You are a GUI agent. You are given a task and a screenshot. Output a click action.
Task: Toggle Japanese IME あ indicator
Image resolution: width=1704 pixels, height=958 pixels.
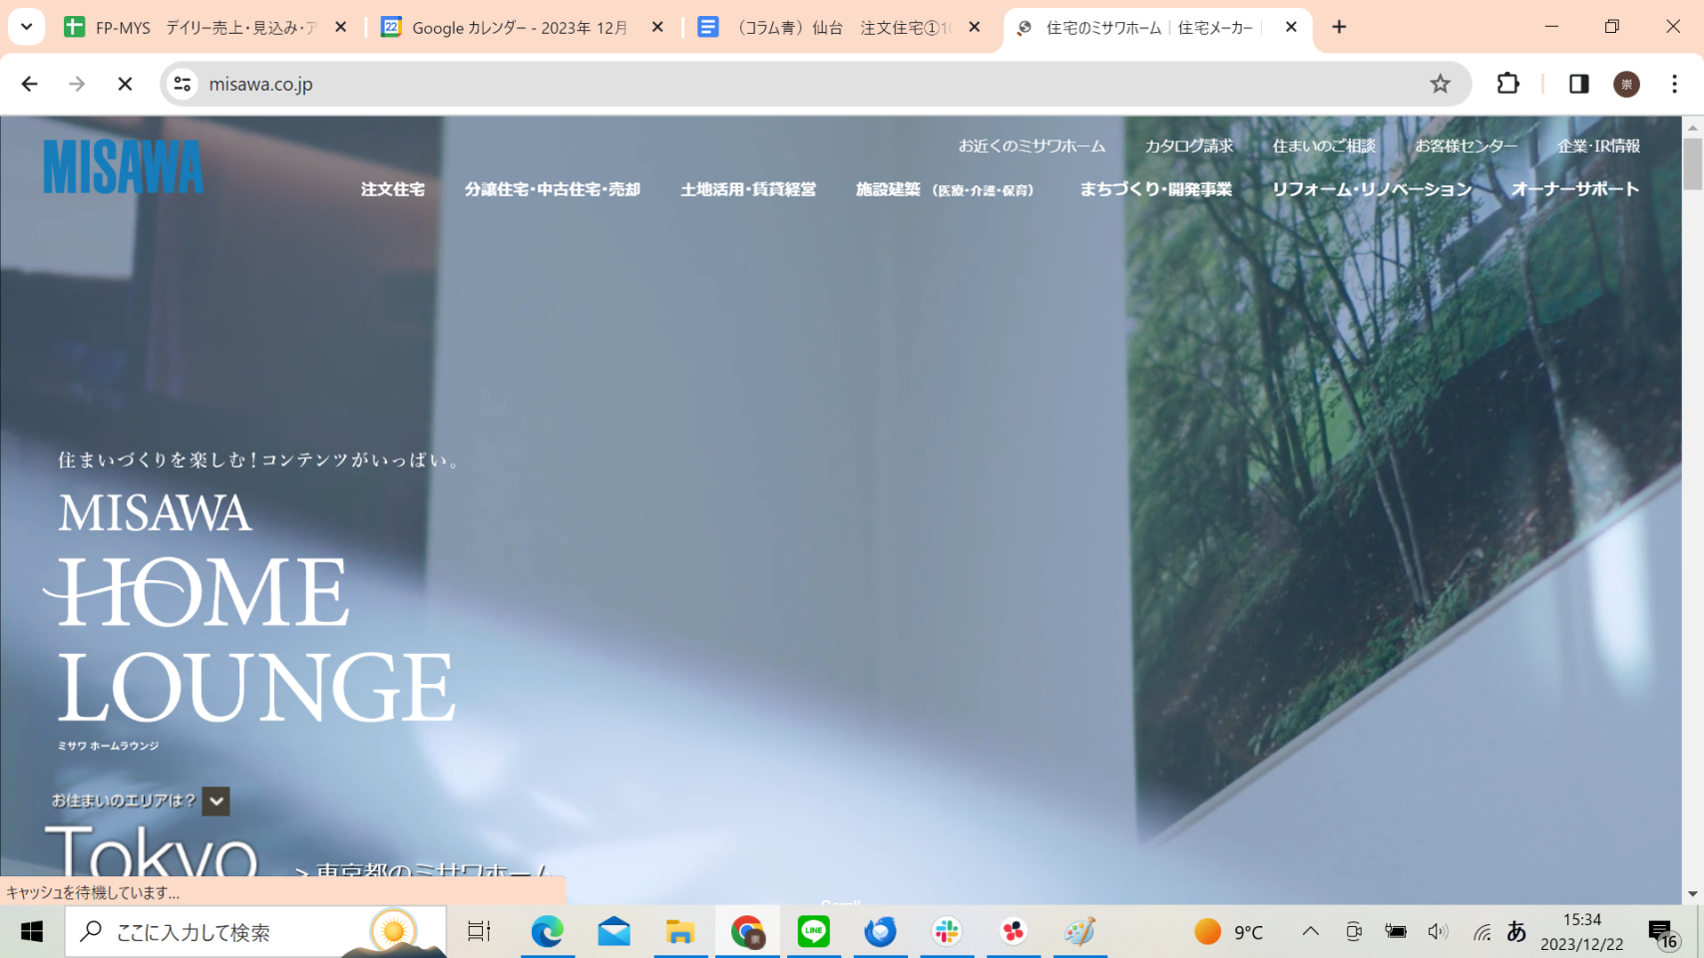tap(1516, 931)
